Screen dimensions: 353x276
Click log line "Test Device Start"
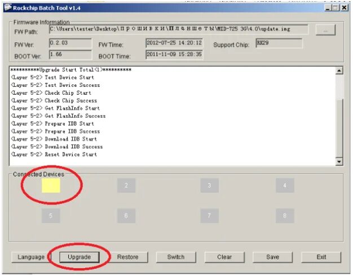pos(52,77)
